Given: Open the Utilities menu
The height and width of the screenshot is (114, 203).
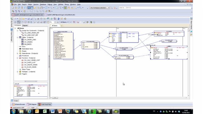Looking at the screenshot, I should (x=61, y=4).
